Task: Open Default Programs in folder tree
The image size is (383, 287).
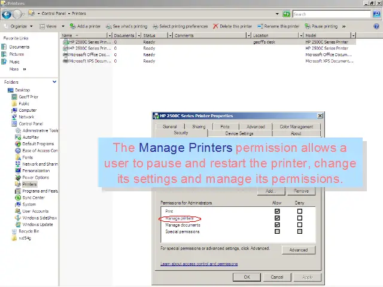Action: pos(38,144)
